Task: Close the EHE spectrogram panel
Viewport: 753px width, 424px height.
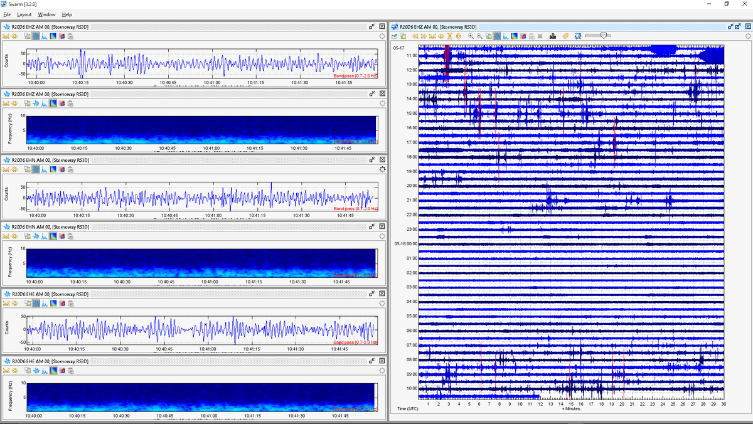Action: [x=382, y=359]
